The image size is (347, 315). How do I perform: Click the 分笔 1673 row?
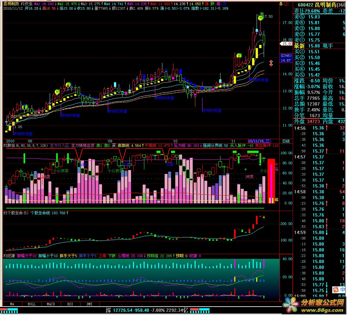[x=307, y=116]
